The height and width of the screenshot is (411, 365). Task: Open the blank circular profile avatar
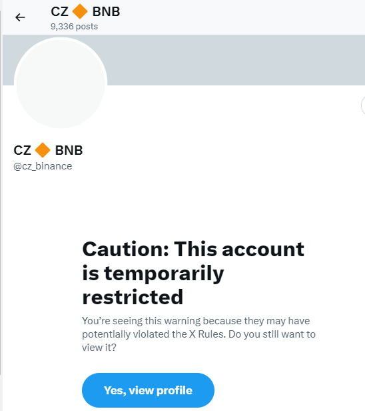(x=61, y=83)
